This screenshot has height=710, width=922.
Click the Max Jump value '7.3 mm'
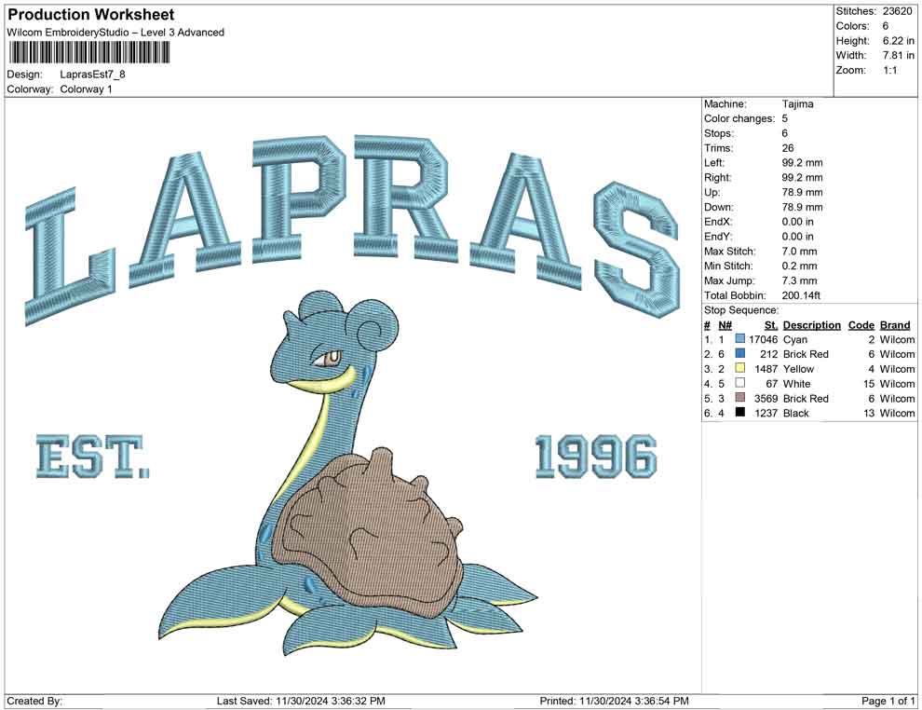pos(800,280)
